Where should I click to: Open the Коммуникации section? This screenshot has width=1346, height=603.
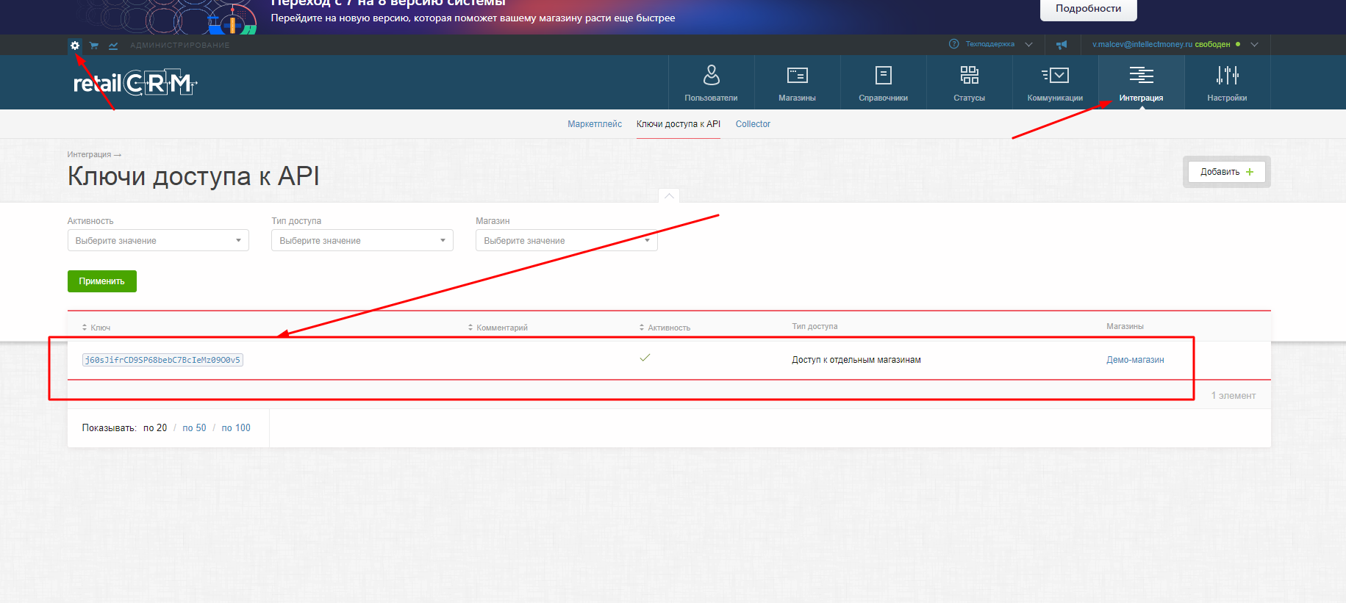[1055, 83]
